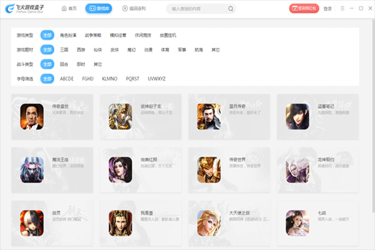Filter by letters FGHIJ
The width and height of the screenshot is (375, 250).
88,79
